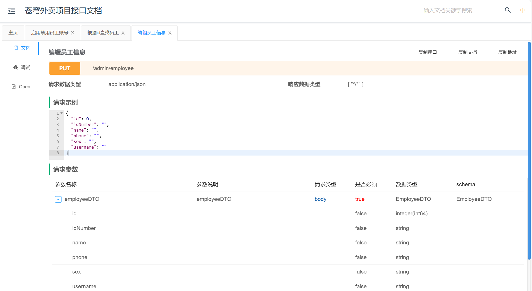Switch to the 根据id查找员工 tab
This screenshot has width=532, height=291.
tap(103, 33)
